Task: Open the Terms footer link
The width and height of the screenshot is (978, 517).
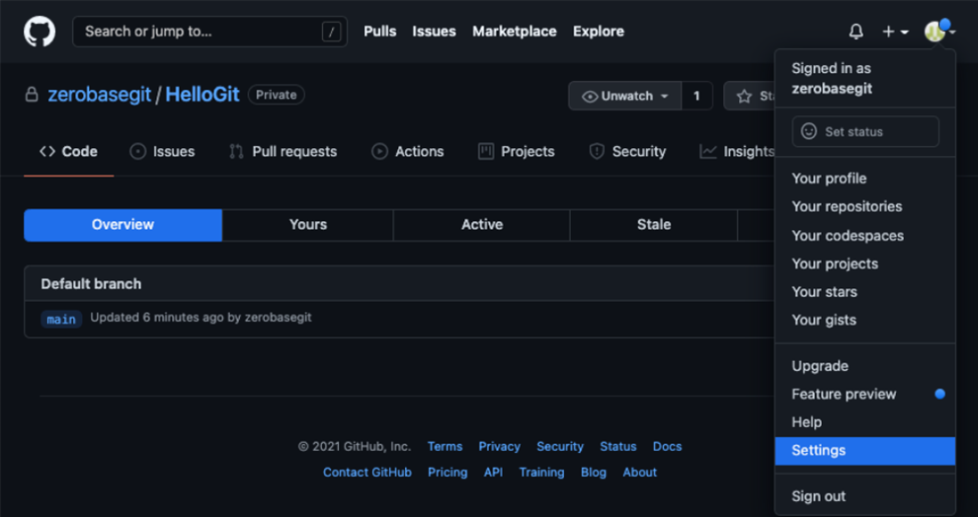Action: pos(445,447)
